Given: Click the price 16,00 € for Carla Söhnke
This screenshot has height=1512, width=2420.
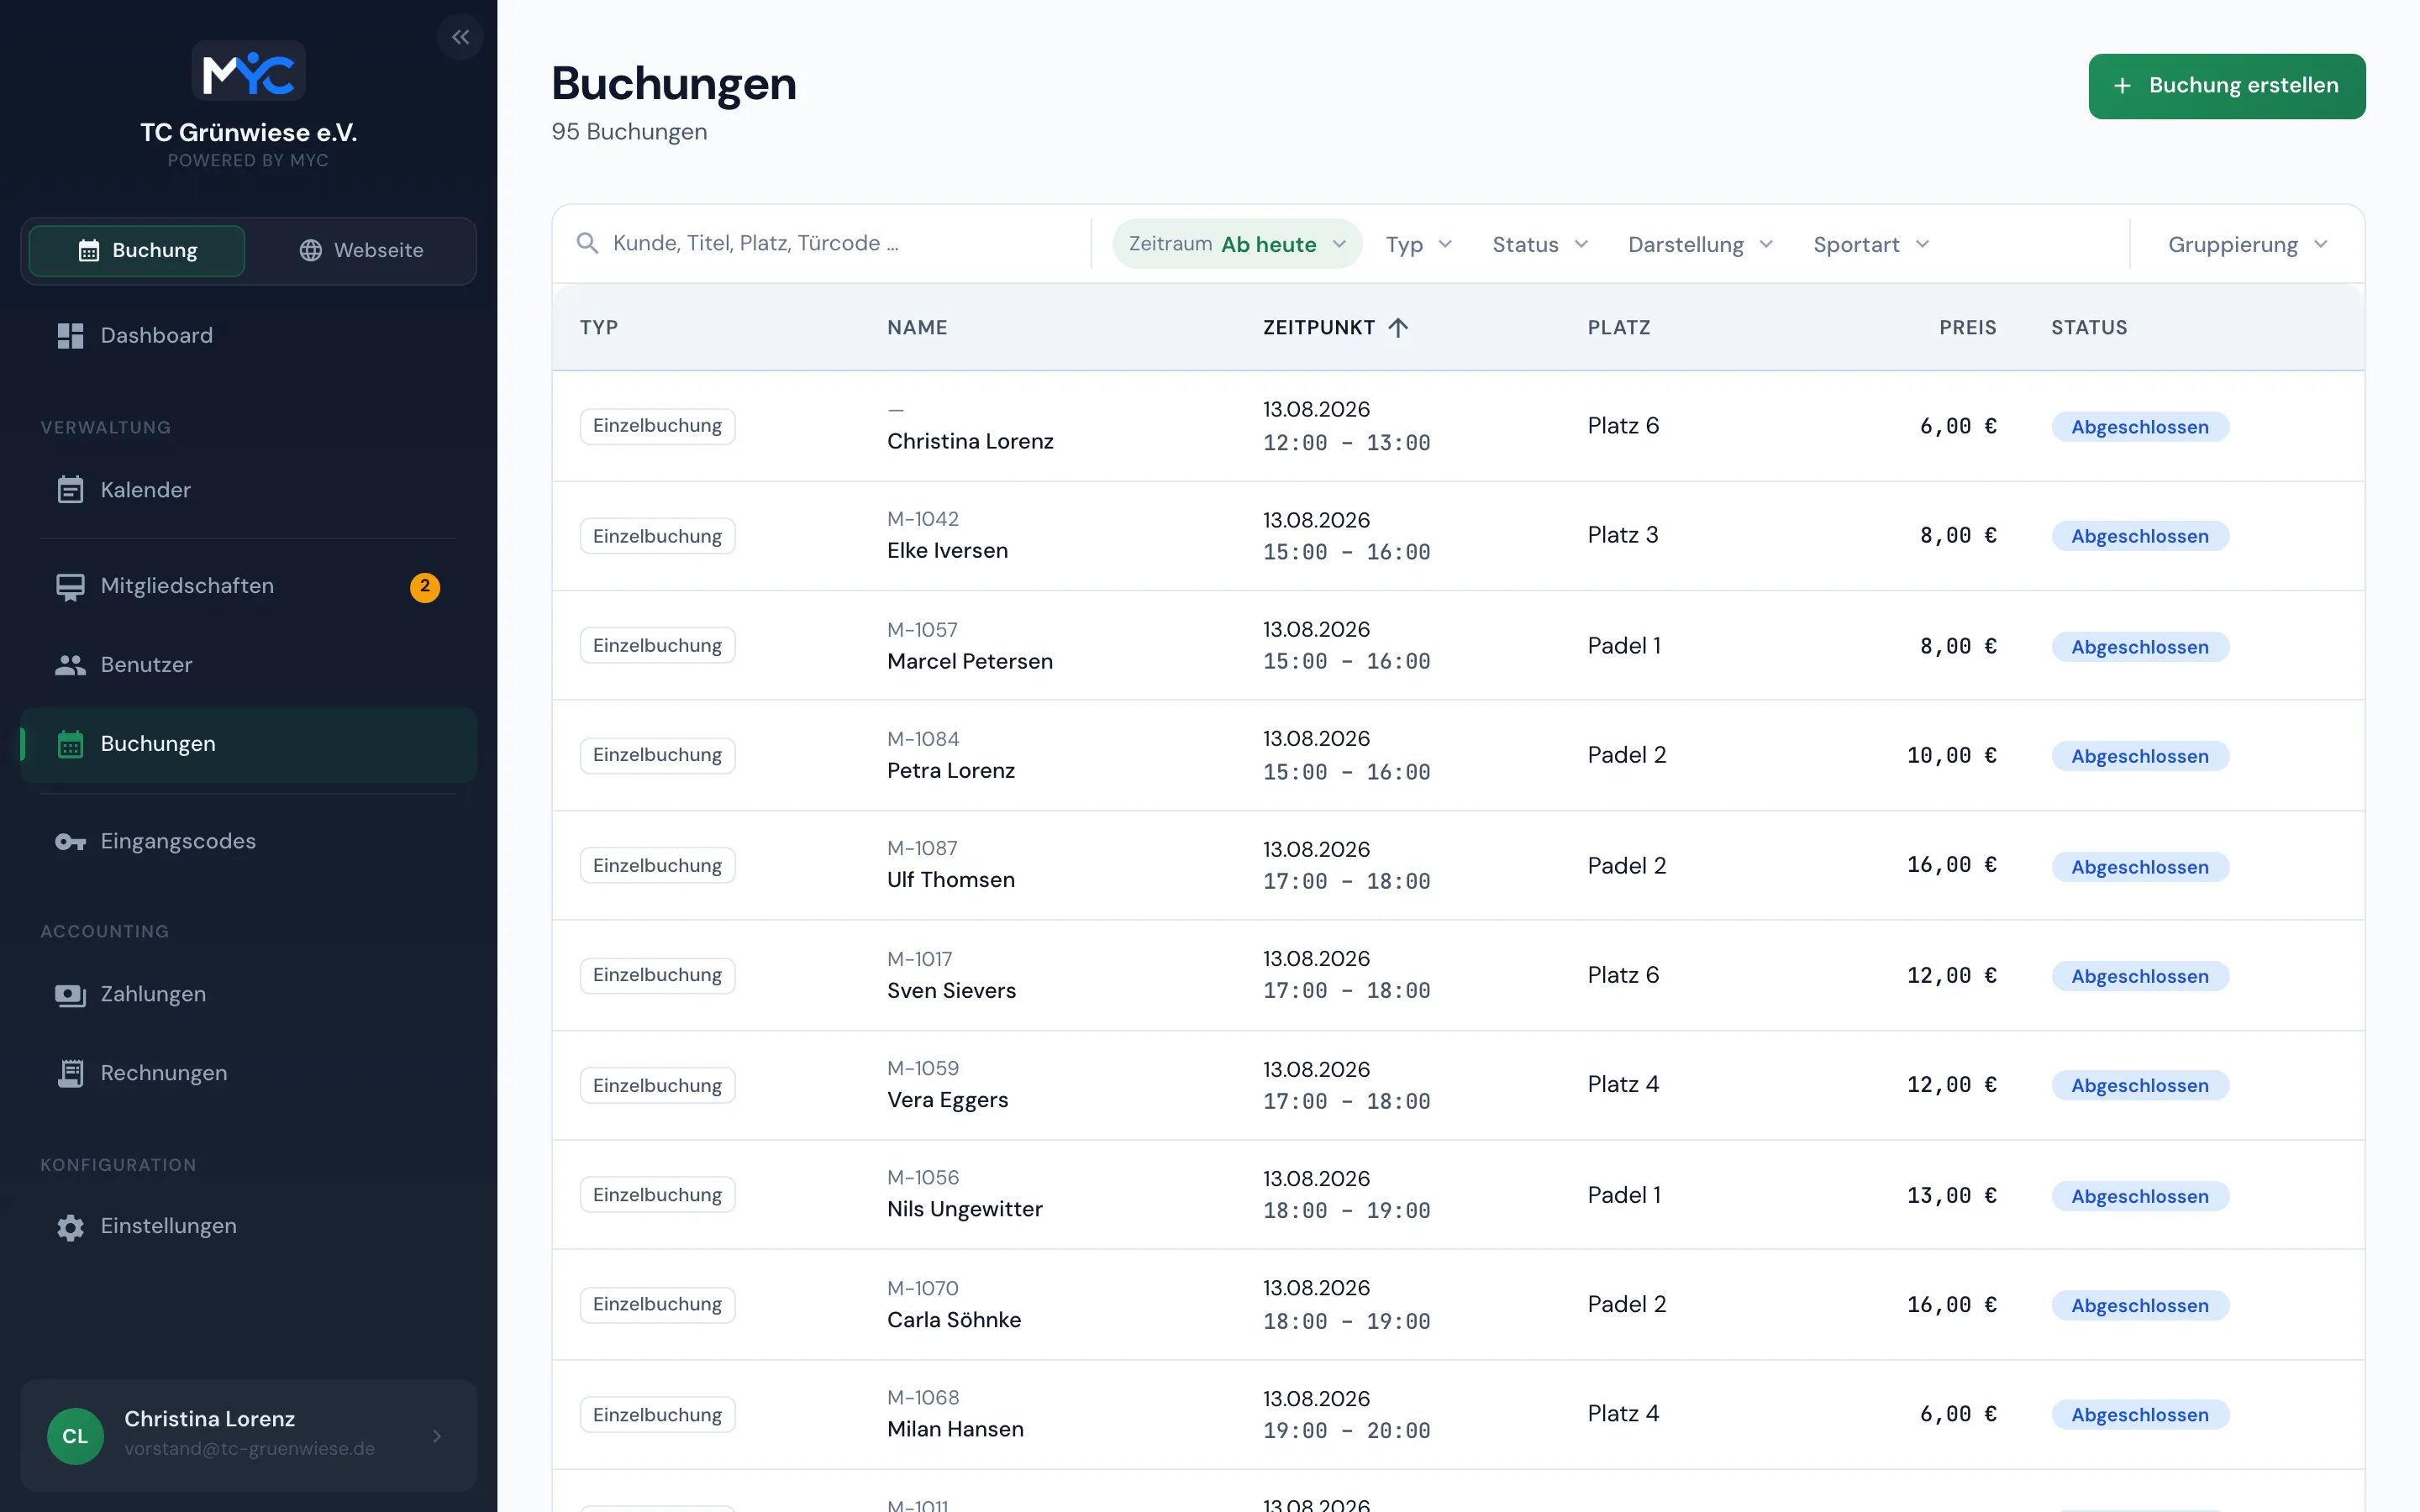Looking at the screenshot, I should [1951, 1305].
